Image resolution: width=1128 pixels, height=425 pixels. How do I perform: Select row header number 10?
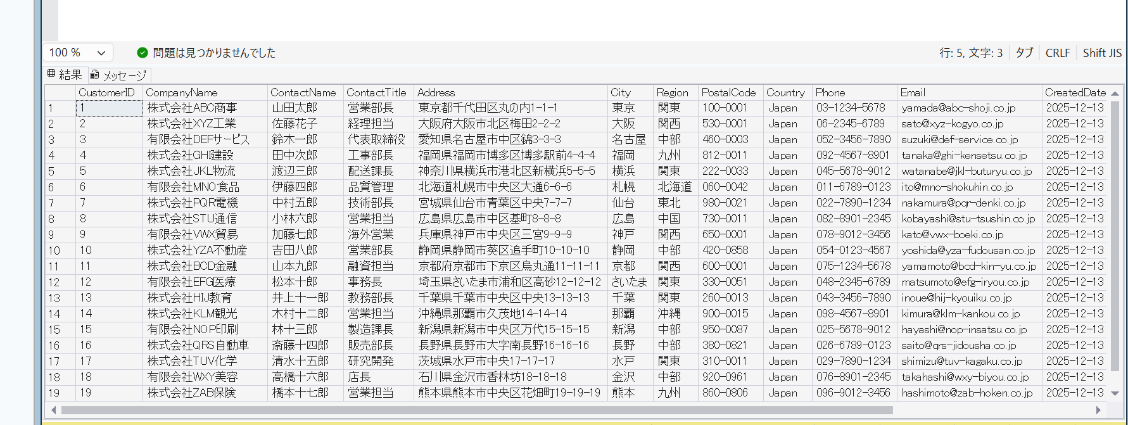(x=60, y=251)
